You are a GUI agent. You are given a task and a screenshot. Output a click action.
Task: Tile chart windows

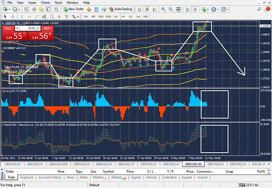point(178,9)
